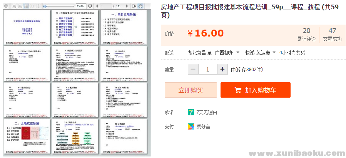Toggle the hand pan tool
Image resolution: width=346 pixels, height=158 pixels.
tap(140, 7)
